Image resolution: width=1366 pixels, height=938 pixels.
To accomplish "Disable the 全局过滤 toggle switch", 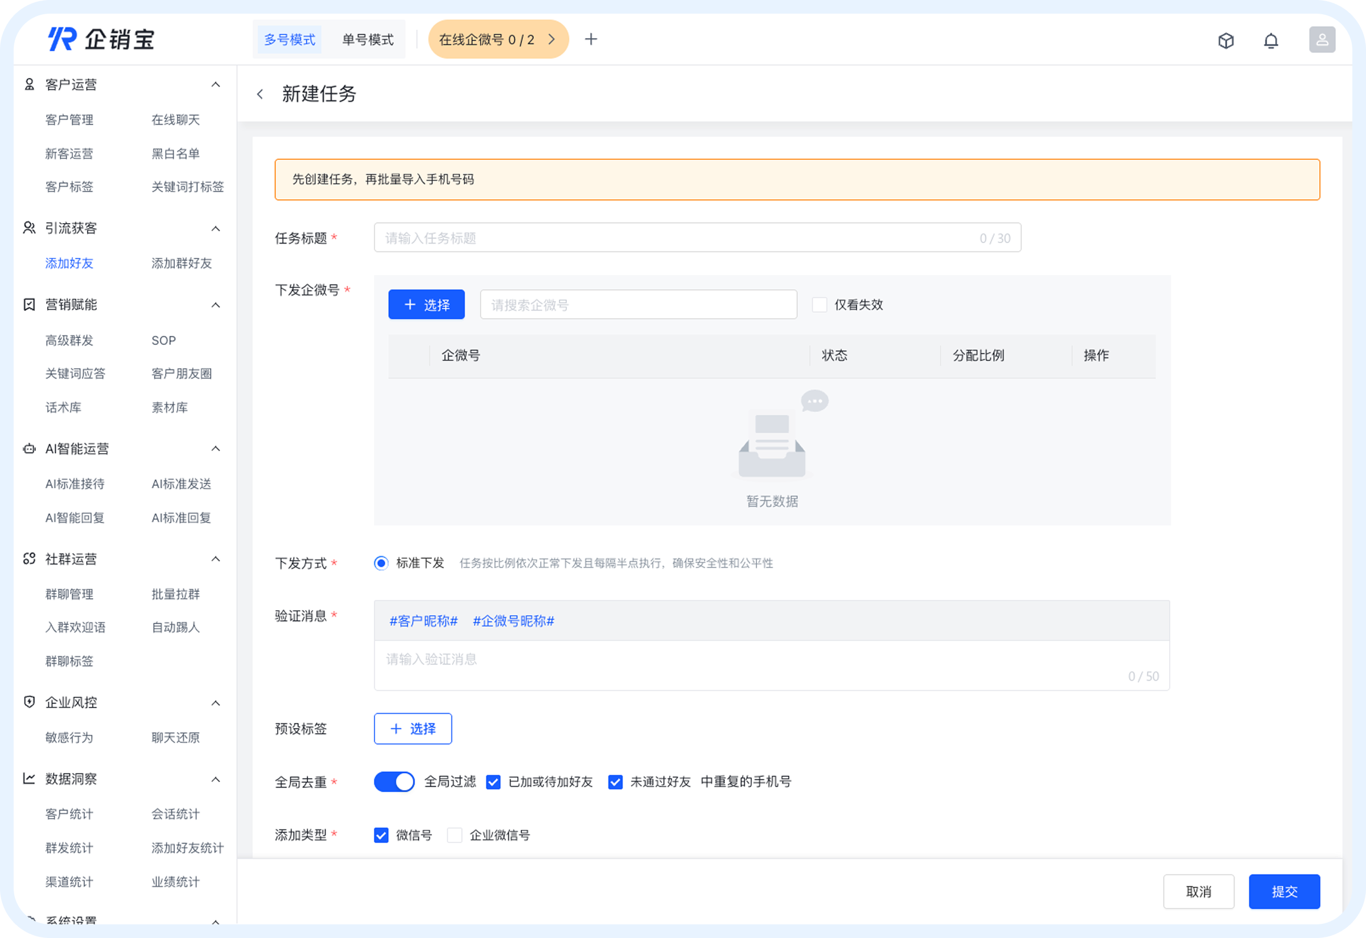I will [x=394, y=781].
